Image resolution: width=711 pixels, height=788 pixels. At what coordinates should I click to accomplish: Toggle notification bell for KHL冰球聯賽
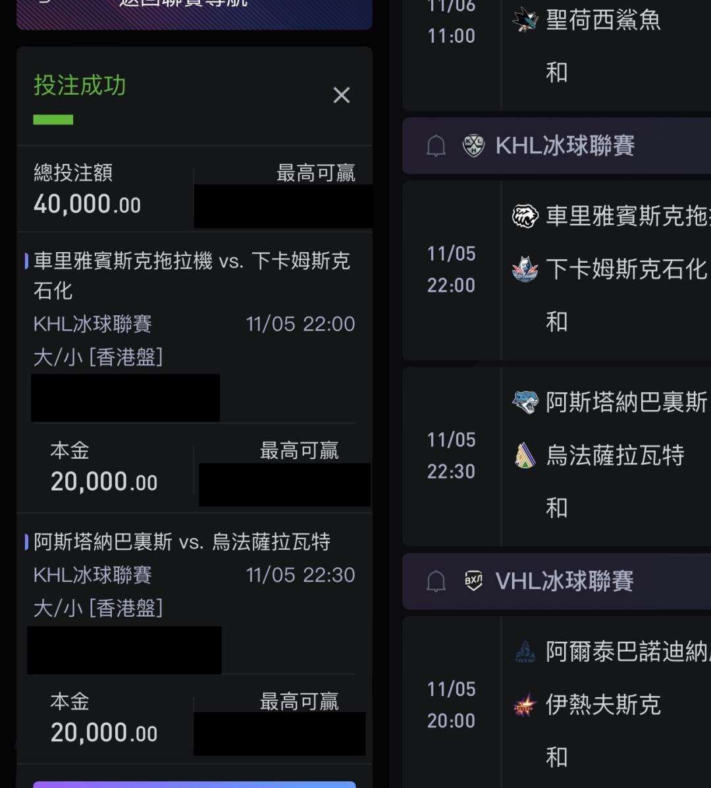(x=436, y=146)
